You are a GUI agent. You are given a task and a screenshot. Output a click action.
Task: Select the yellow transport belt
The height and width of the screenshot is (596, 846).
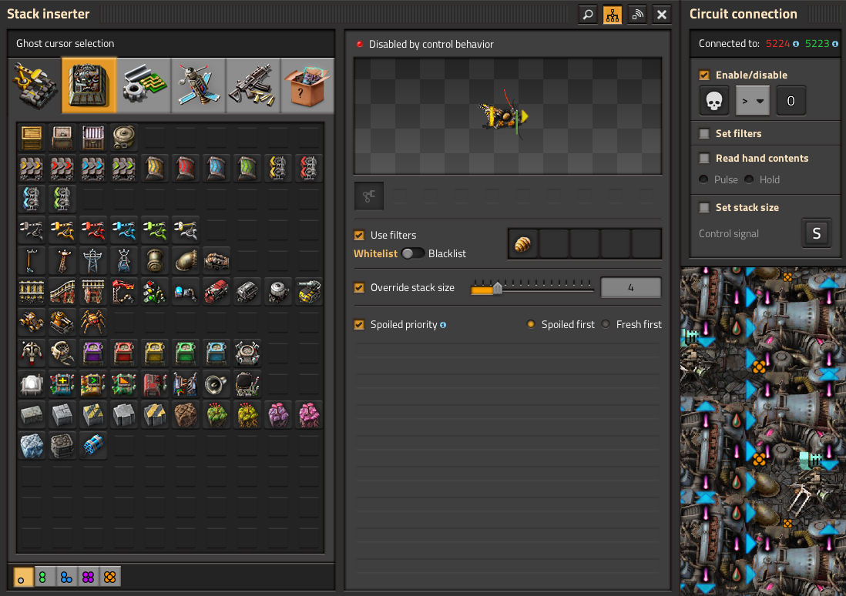32,169
